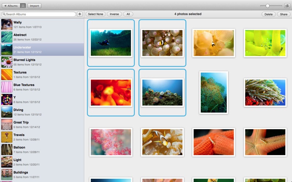Open the Travels album
The height and width of the screenshot is (182, 292).
tap(42, 137)
